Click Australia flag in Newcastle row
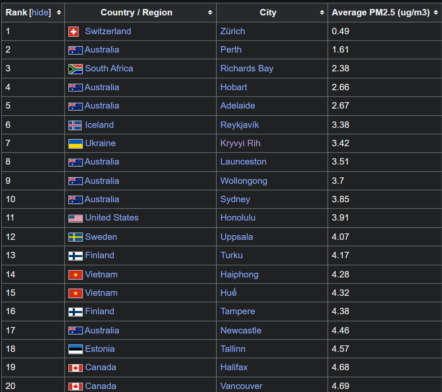Viewport: 442px width, 392px height. pos(76,330)
